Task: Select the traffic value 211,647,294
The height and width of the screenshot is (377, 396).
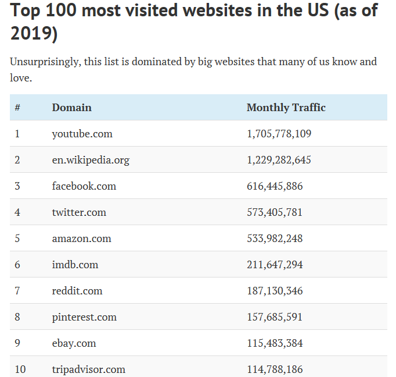Action: pyautogui.click(x=275, y=265)
